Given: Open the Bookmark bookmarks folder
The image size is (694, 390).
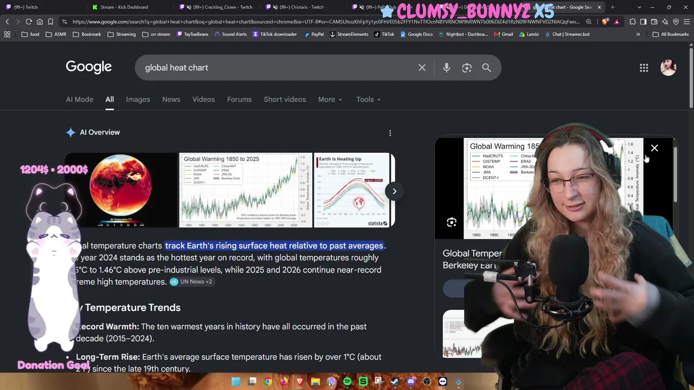Looking at the screenshot, I should pos(87,34).
